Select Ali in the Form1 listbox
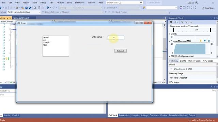The image size is (218, 122). tap(44, 40)
